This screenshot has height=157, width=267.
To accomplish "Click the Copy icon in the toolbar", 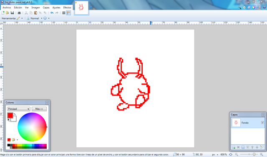I will point(31,13).
